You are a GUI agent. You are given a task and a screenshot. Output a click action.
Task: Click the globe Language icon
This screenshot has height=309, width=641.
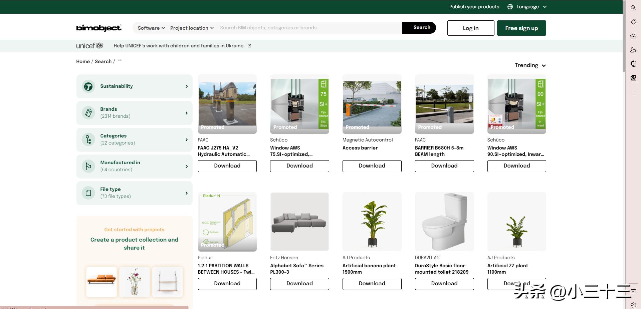tap(510, 7)
